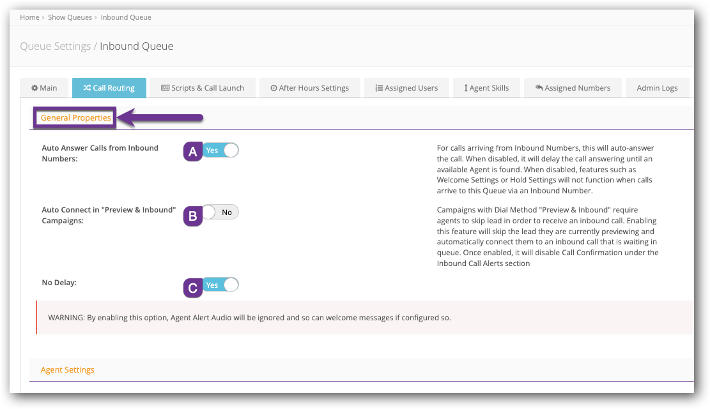Click the purple B marker badge
Screen dimensions: 710x409
[x=192, y=216]
